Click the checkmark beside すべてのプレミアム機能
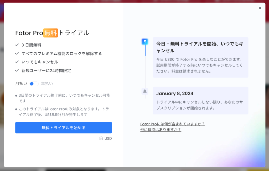 tap(17, 53)
